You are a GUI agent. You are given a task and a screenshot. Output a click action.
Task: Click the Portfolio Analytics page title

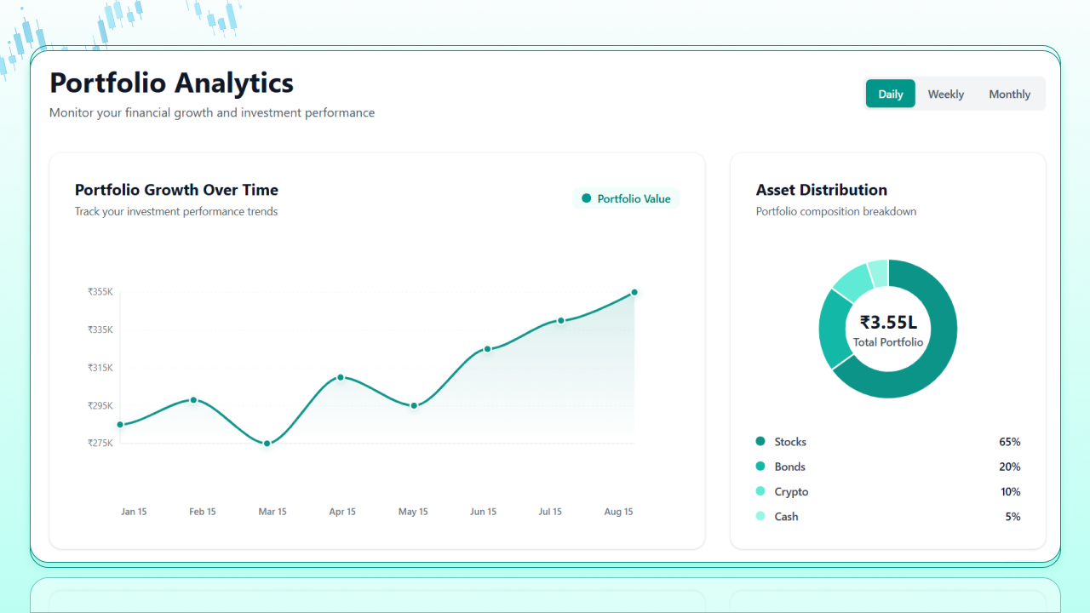172,83
